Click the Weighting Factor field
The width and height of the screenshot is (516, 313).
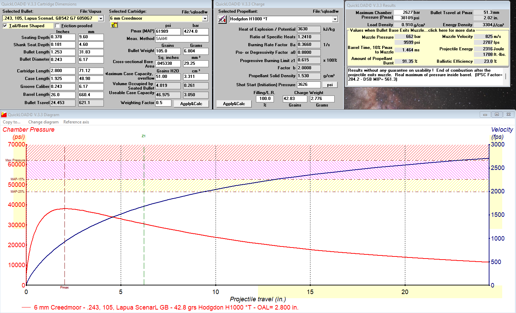coord(163,103)
